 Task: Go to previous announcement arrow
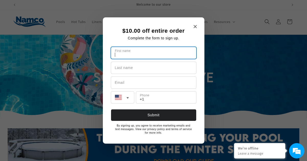(x=15, y=5)
